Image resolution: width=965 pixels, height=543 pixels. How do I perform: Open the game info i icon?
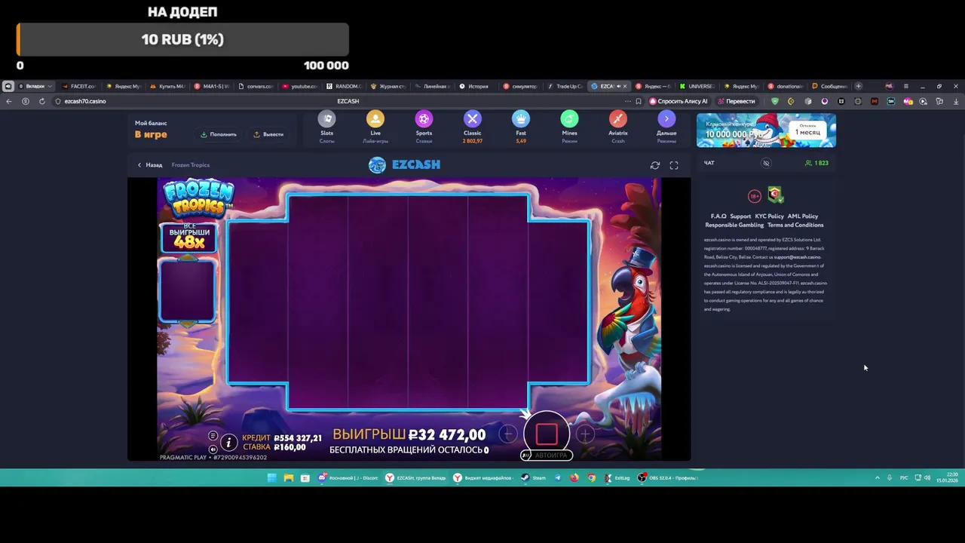click(228, 443)
